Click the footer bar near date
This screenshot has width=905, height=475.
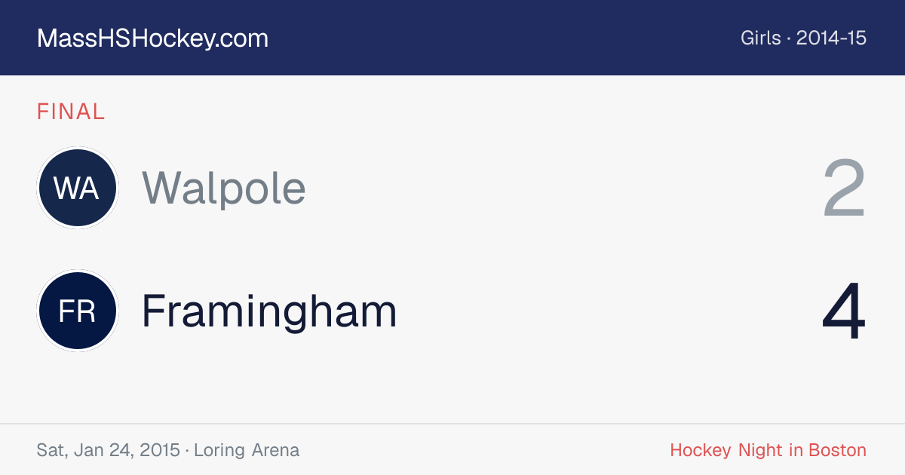coord(452,450)
